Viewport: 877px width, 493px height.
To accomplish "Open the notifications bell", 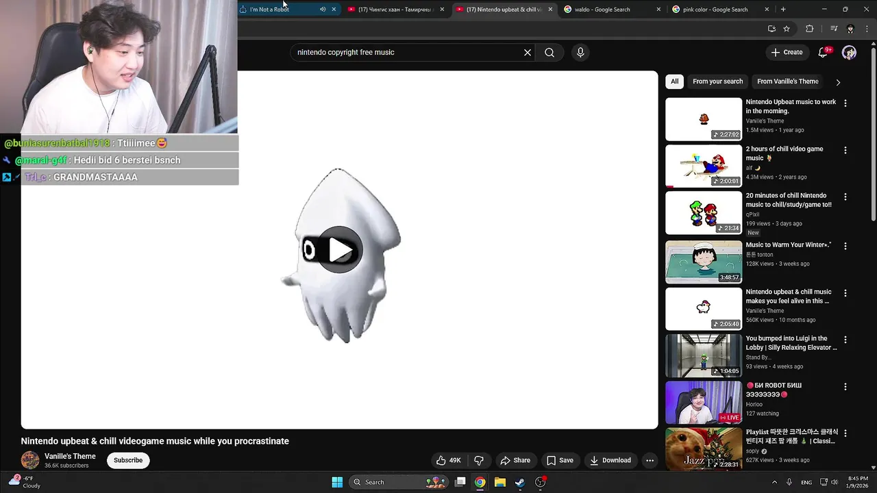I will (824, 53).
